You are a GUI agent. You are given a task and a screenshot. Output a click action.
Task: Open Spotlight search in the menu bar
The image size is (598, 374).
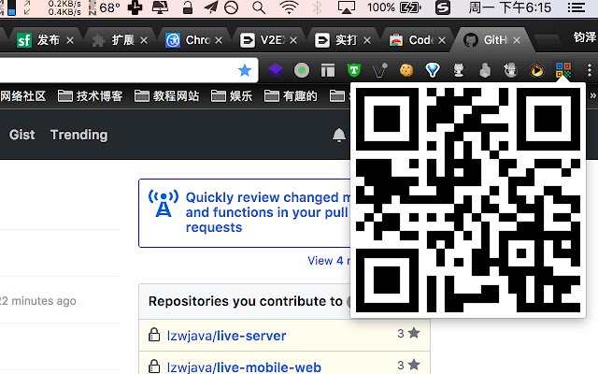coord(259,7)
